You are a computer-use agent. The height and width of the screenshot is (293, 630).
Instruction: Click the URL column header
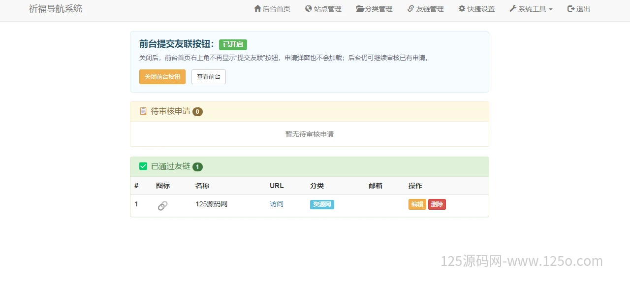pos(277,186)
